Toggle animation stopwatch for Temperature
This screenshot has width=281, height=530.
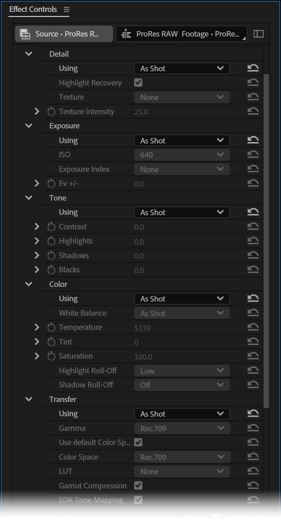coord(51,328)
